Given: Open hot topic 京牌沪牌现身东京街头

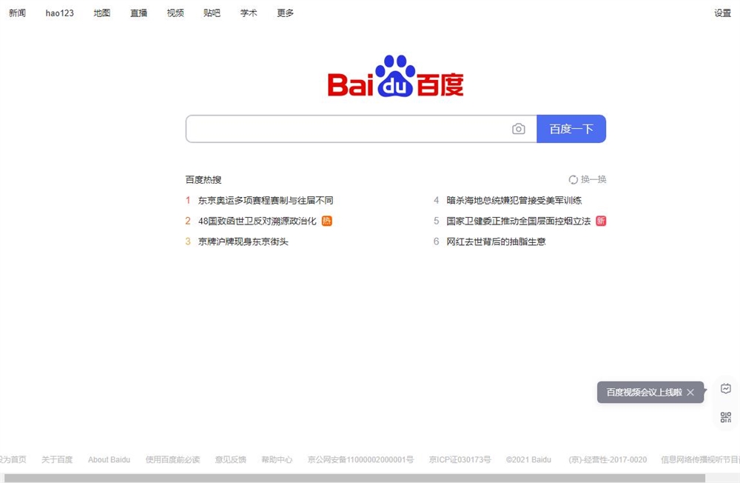Looking at the screenshot, I should pos(243,242).
